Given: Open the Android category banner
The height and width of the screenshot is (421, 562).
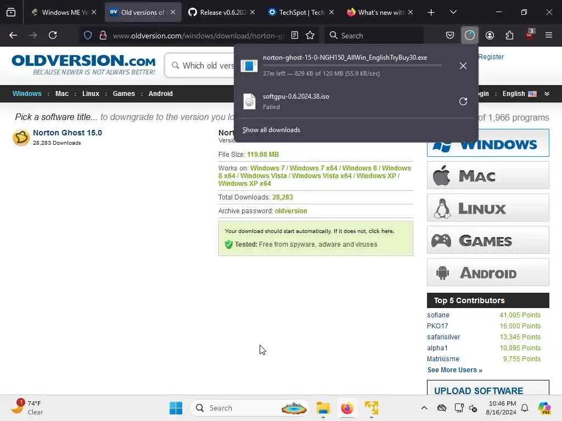Looking at the screenshot, I should 488,273.
